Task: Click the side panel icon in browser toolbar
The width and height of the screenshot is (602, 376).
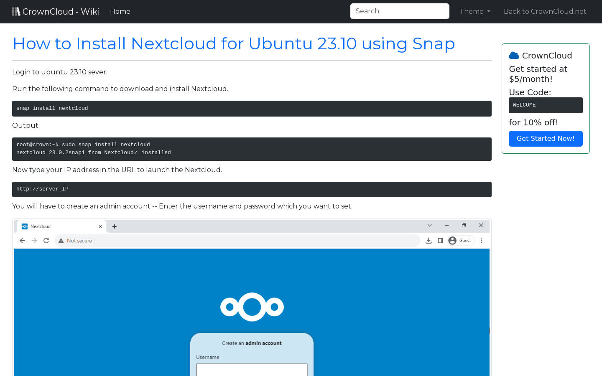Action: 440,240
